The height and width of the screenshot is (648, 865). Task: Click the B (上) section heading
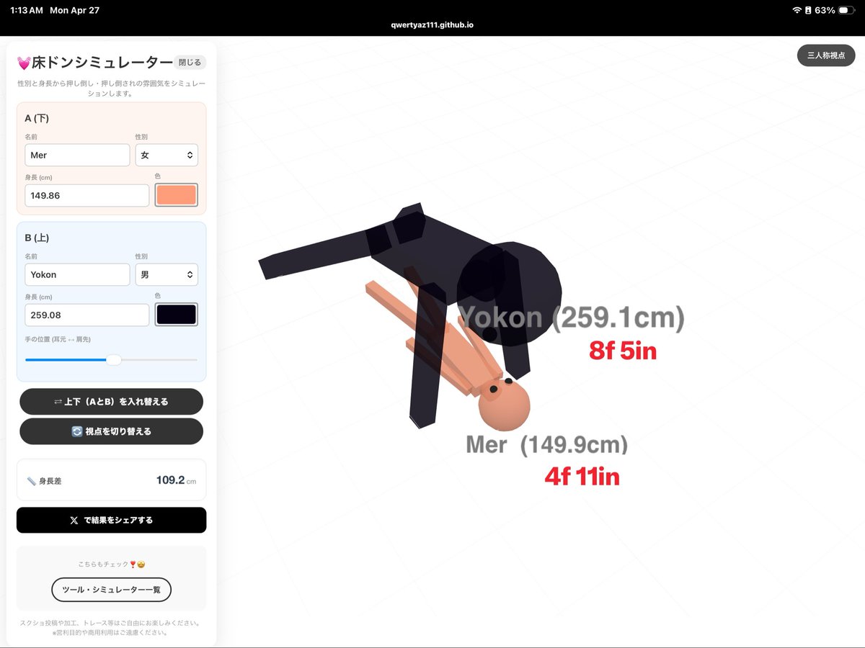pyautogui.click(x=37, y=238)
